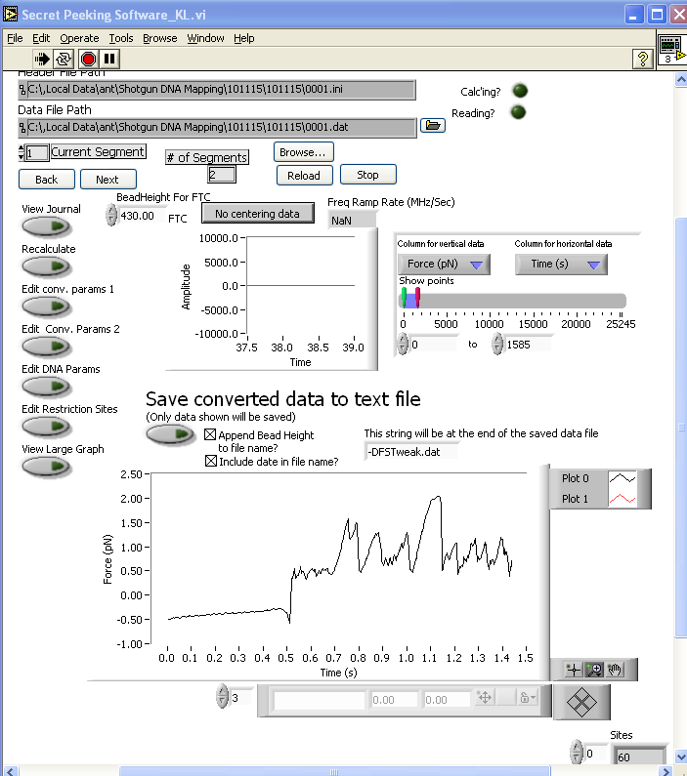Open the Tools menu

(x=121, y=38)
